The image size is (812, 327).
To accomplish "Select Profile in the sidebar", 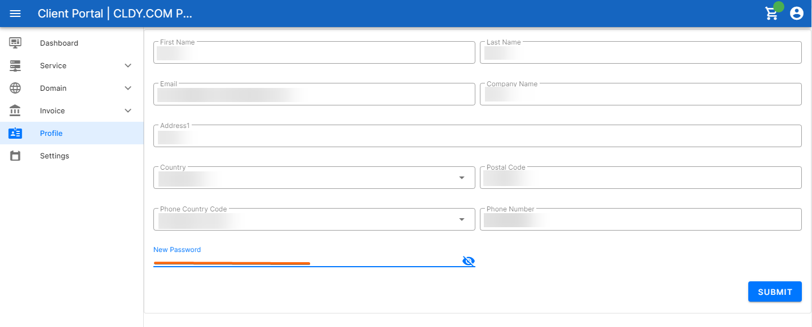I will tap(72, 133).
